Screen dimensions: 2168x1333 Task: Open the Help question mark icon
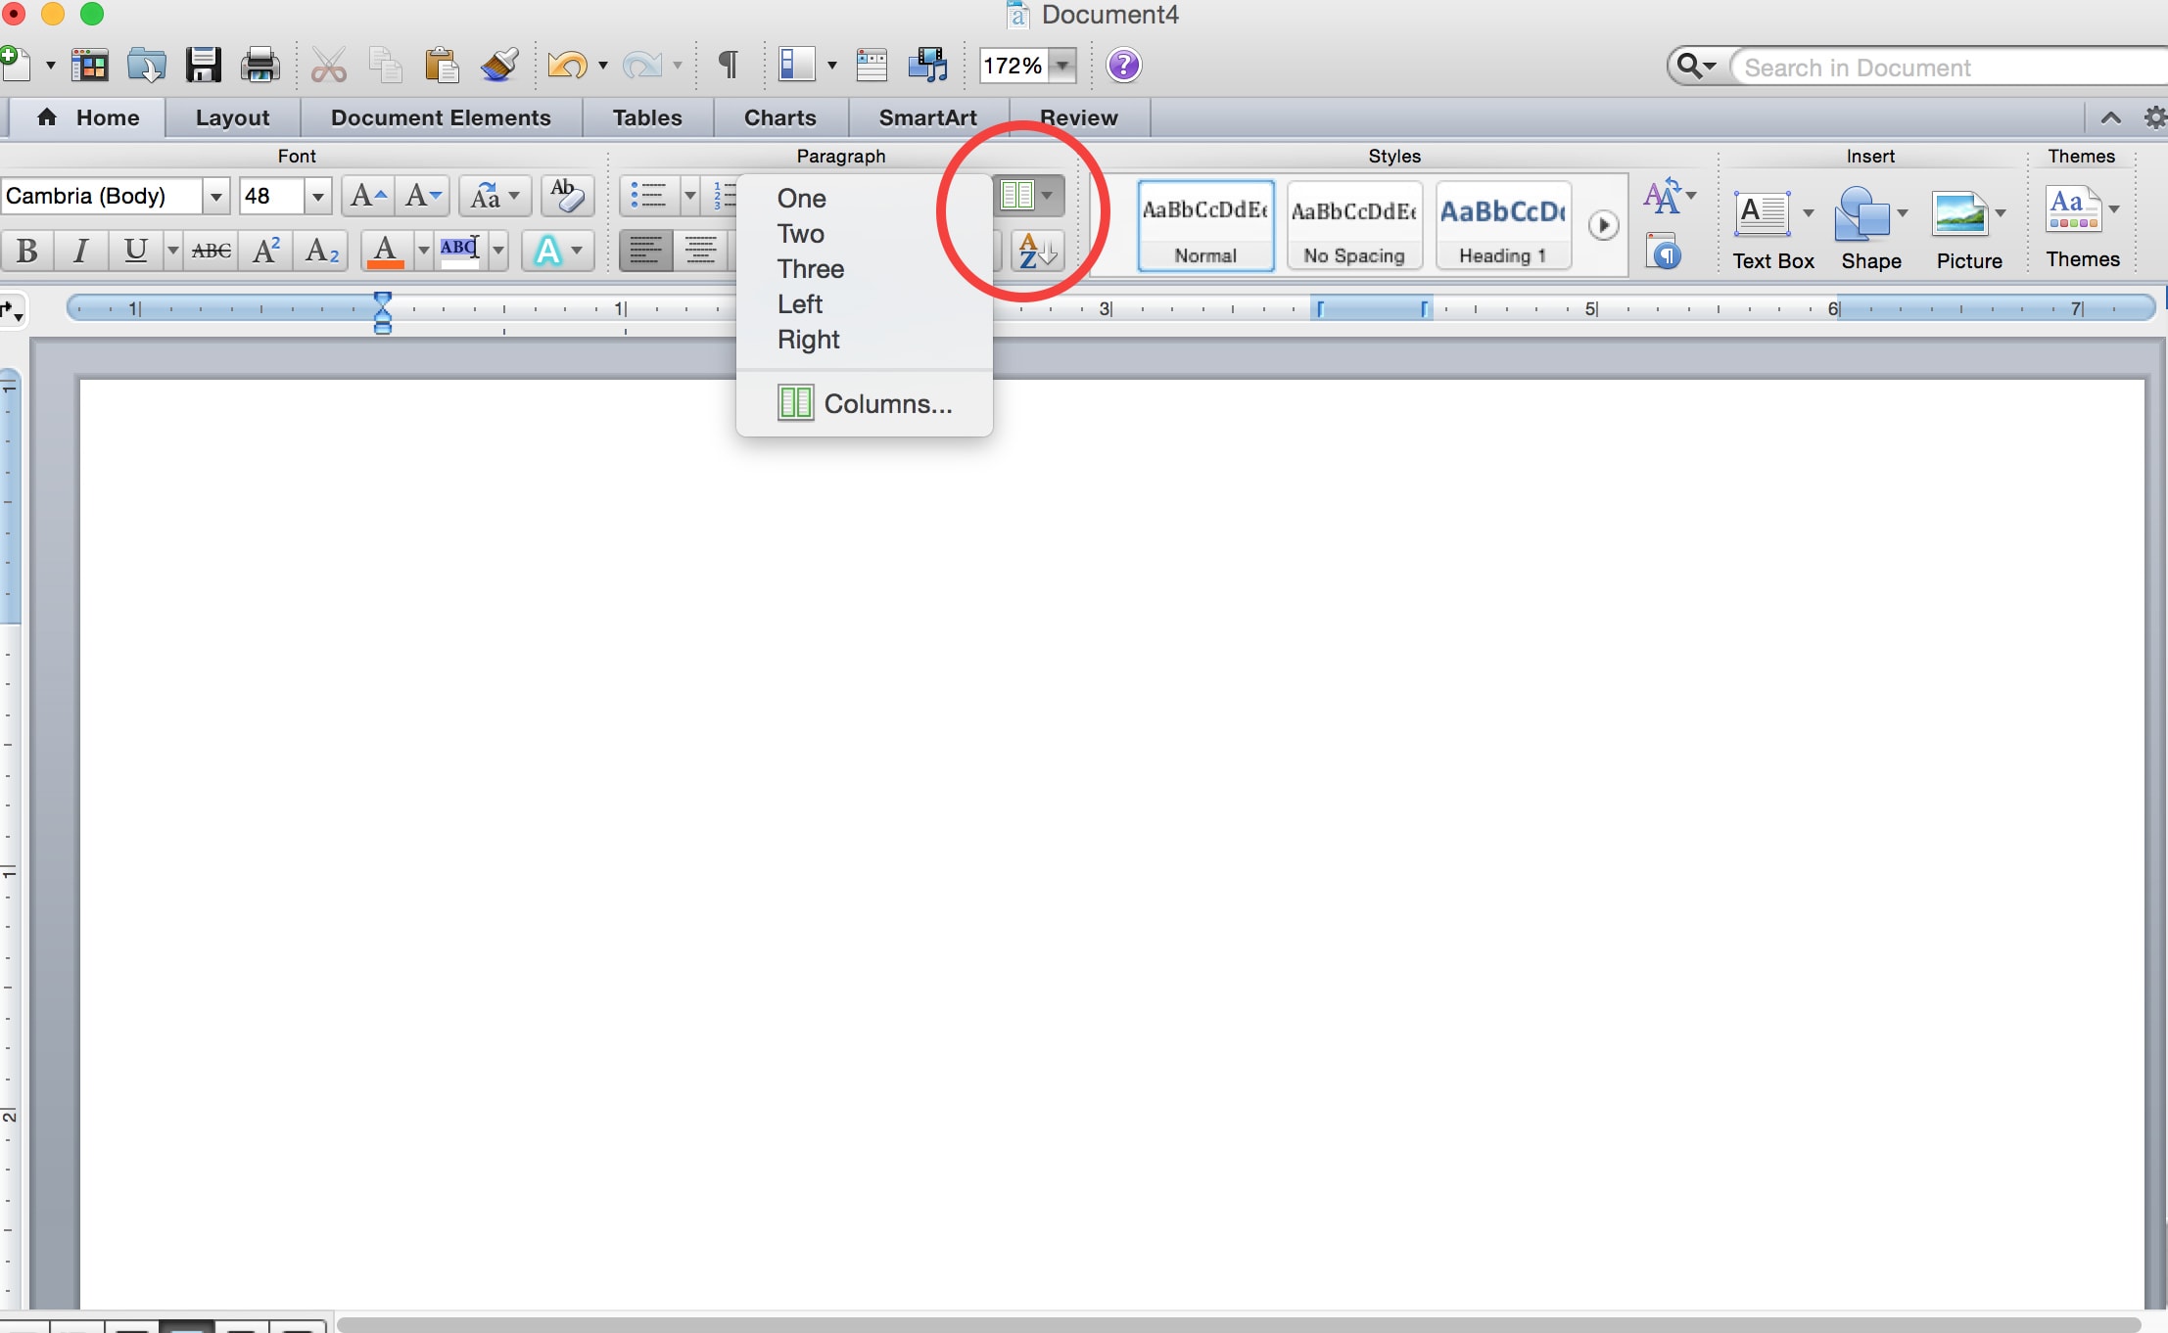1123,66
